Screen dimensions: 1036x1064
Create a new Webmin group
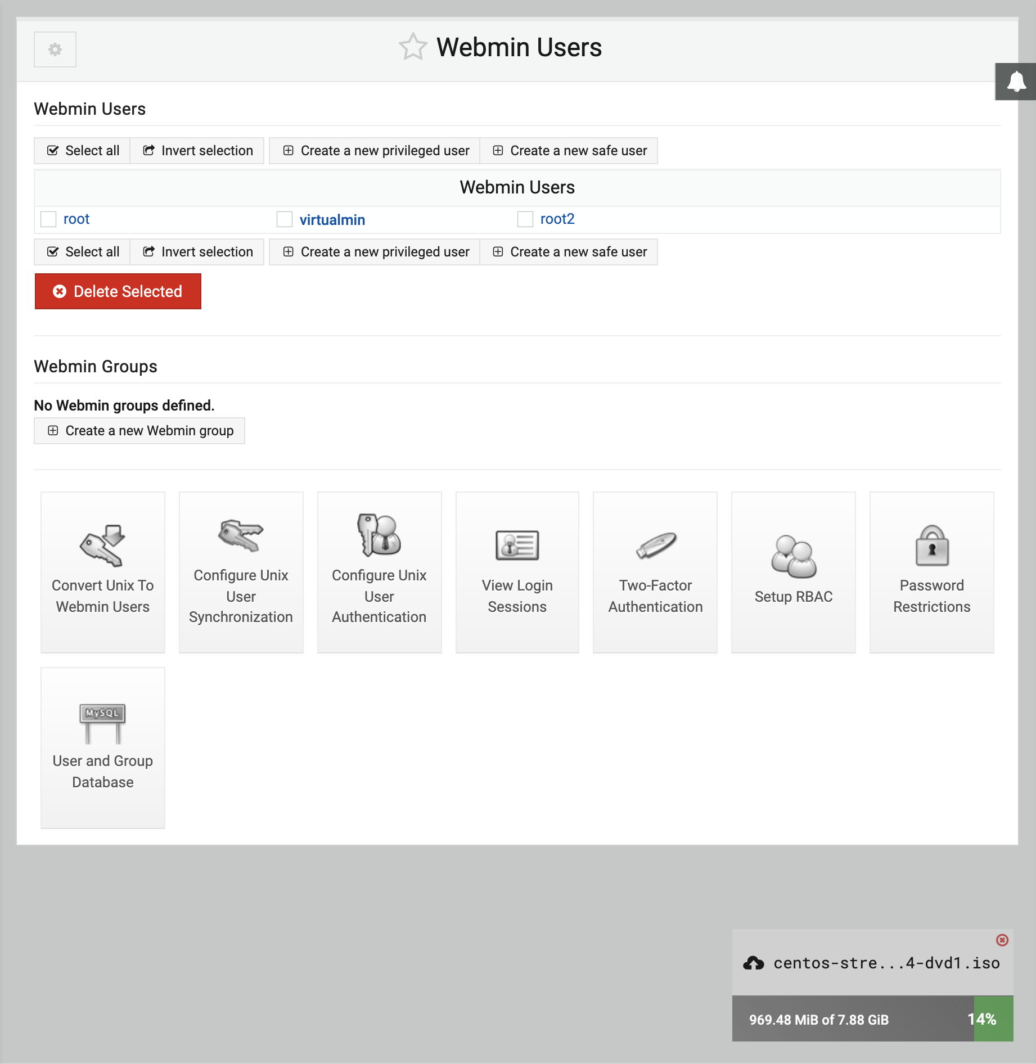(139, 430)
